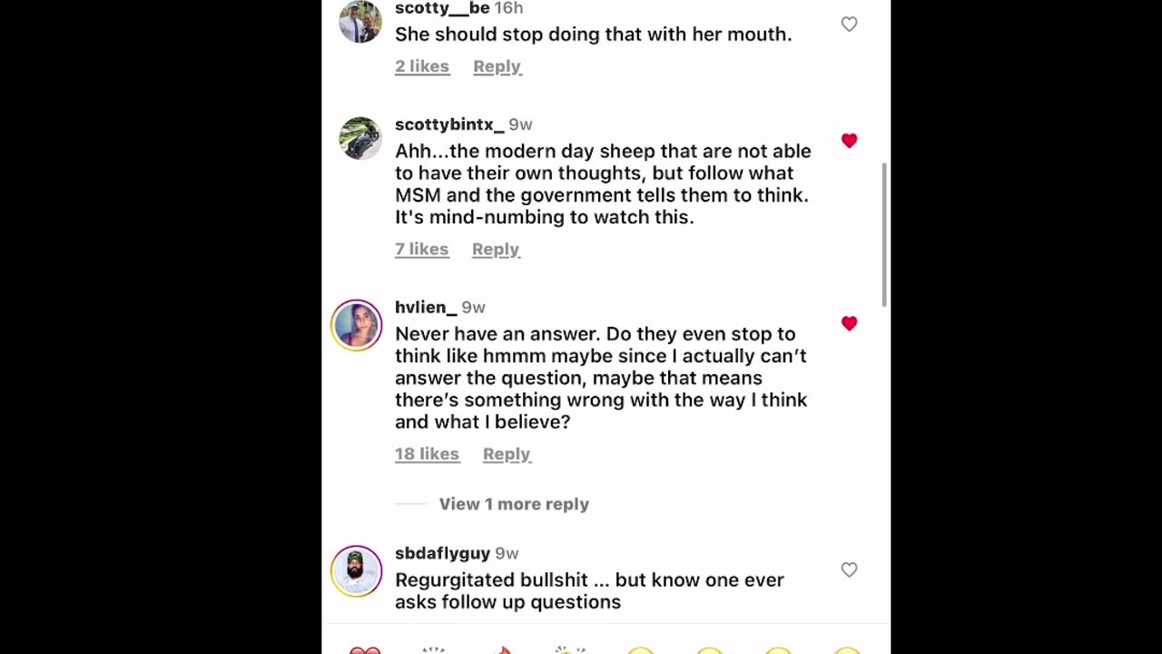View hvlien_ story avatar
Screen dimensions: 1162x654
[357, 324]
